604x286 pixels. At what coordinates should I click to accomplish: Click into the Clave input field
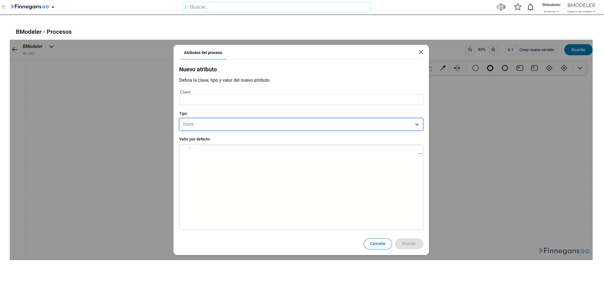(301, 100)
